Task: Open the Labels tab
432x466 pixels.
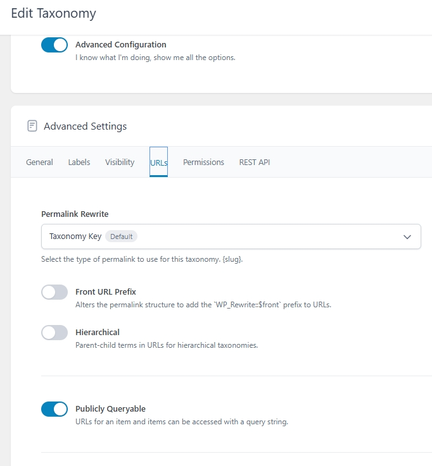Action: [79, 162]
